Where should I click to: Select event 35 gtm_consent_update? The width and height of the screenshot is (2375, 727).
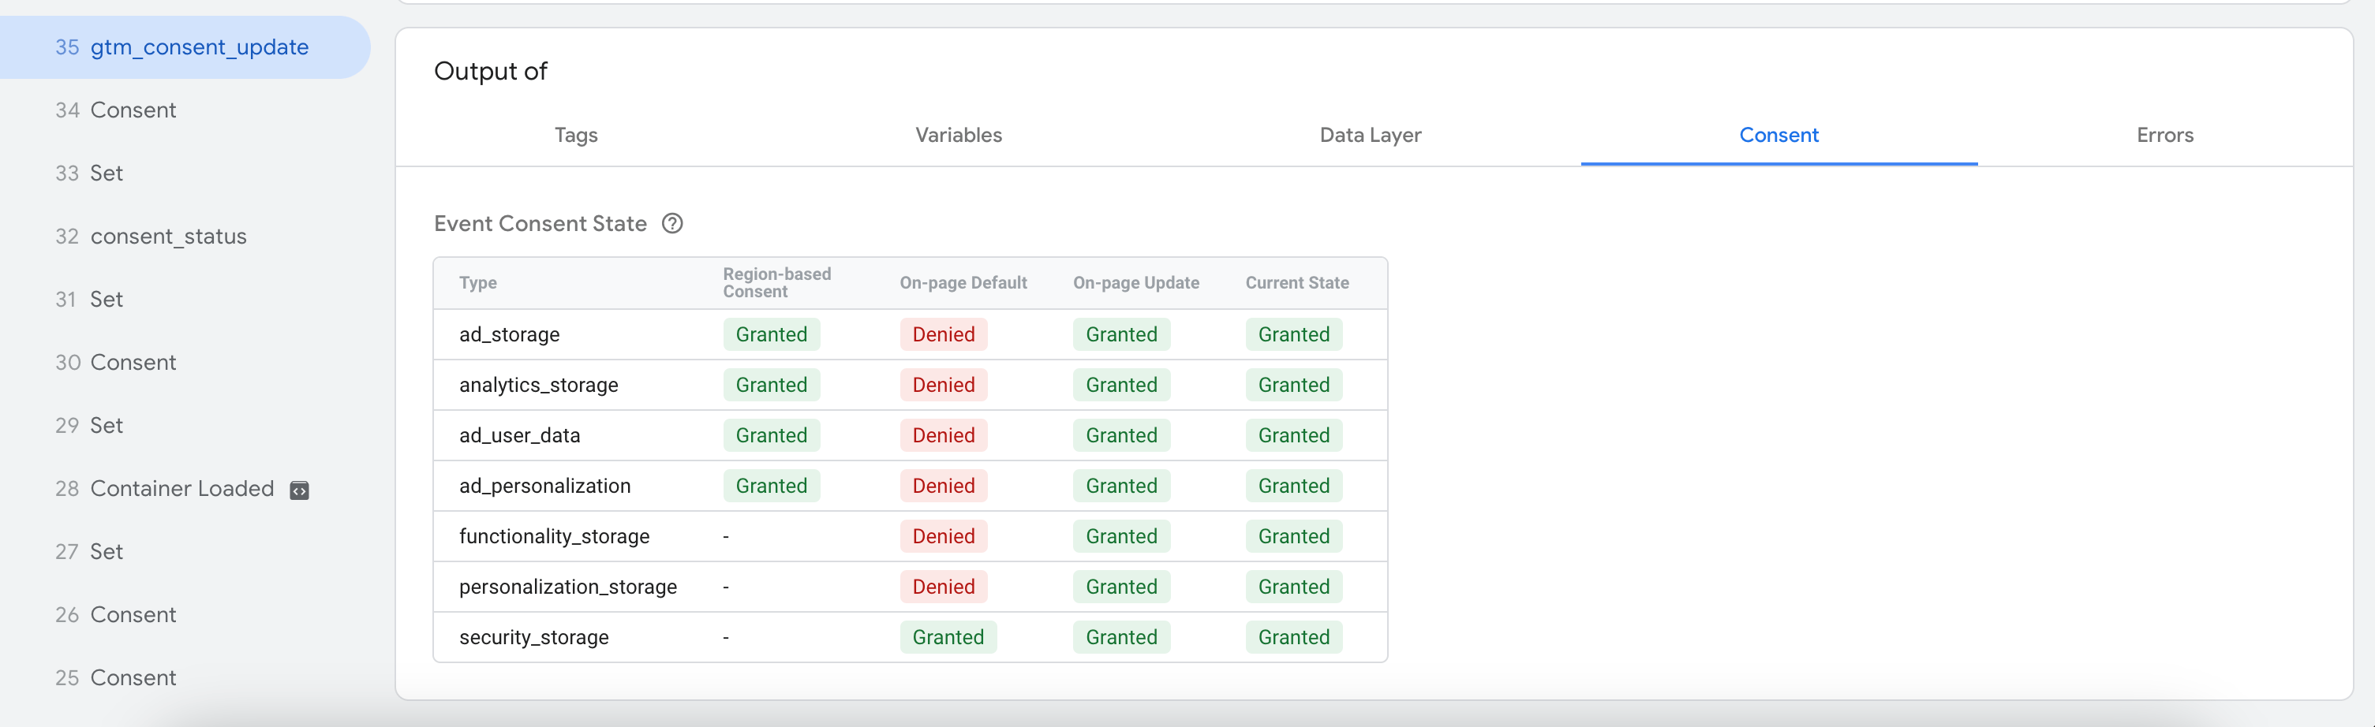click(x=185, y=47)
